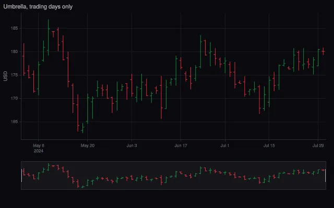Click the 165 y-axis tick label
This screenshot has height=208, width=334.
[x=14, y=122]
